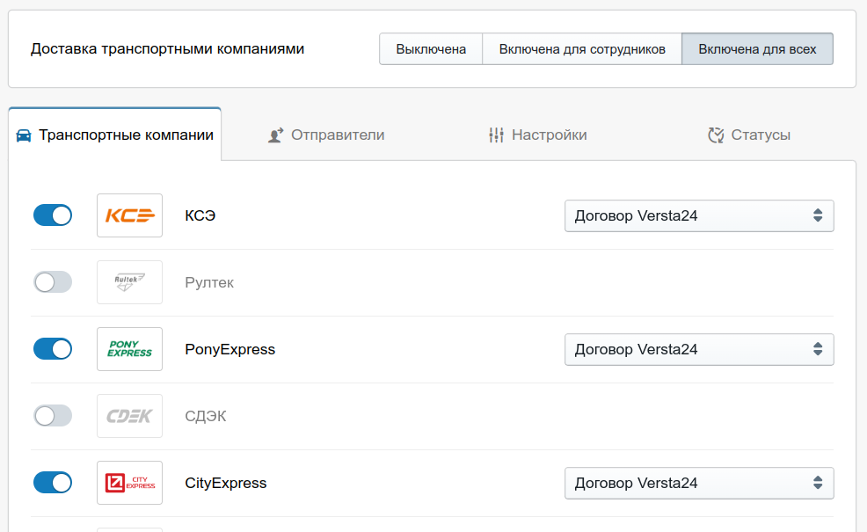Enable the Рултек carrier toggle
The width and height of the screenshot is (867, 532).
[53, 282]
